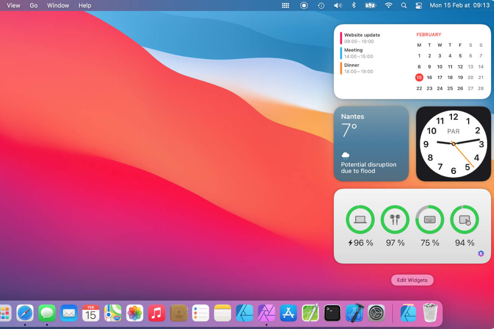This screenshot has width=494, height=329.
Task: Open System Preferences gear in the Dock
Action: click(x=376, y=313)
